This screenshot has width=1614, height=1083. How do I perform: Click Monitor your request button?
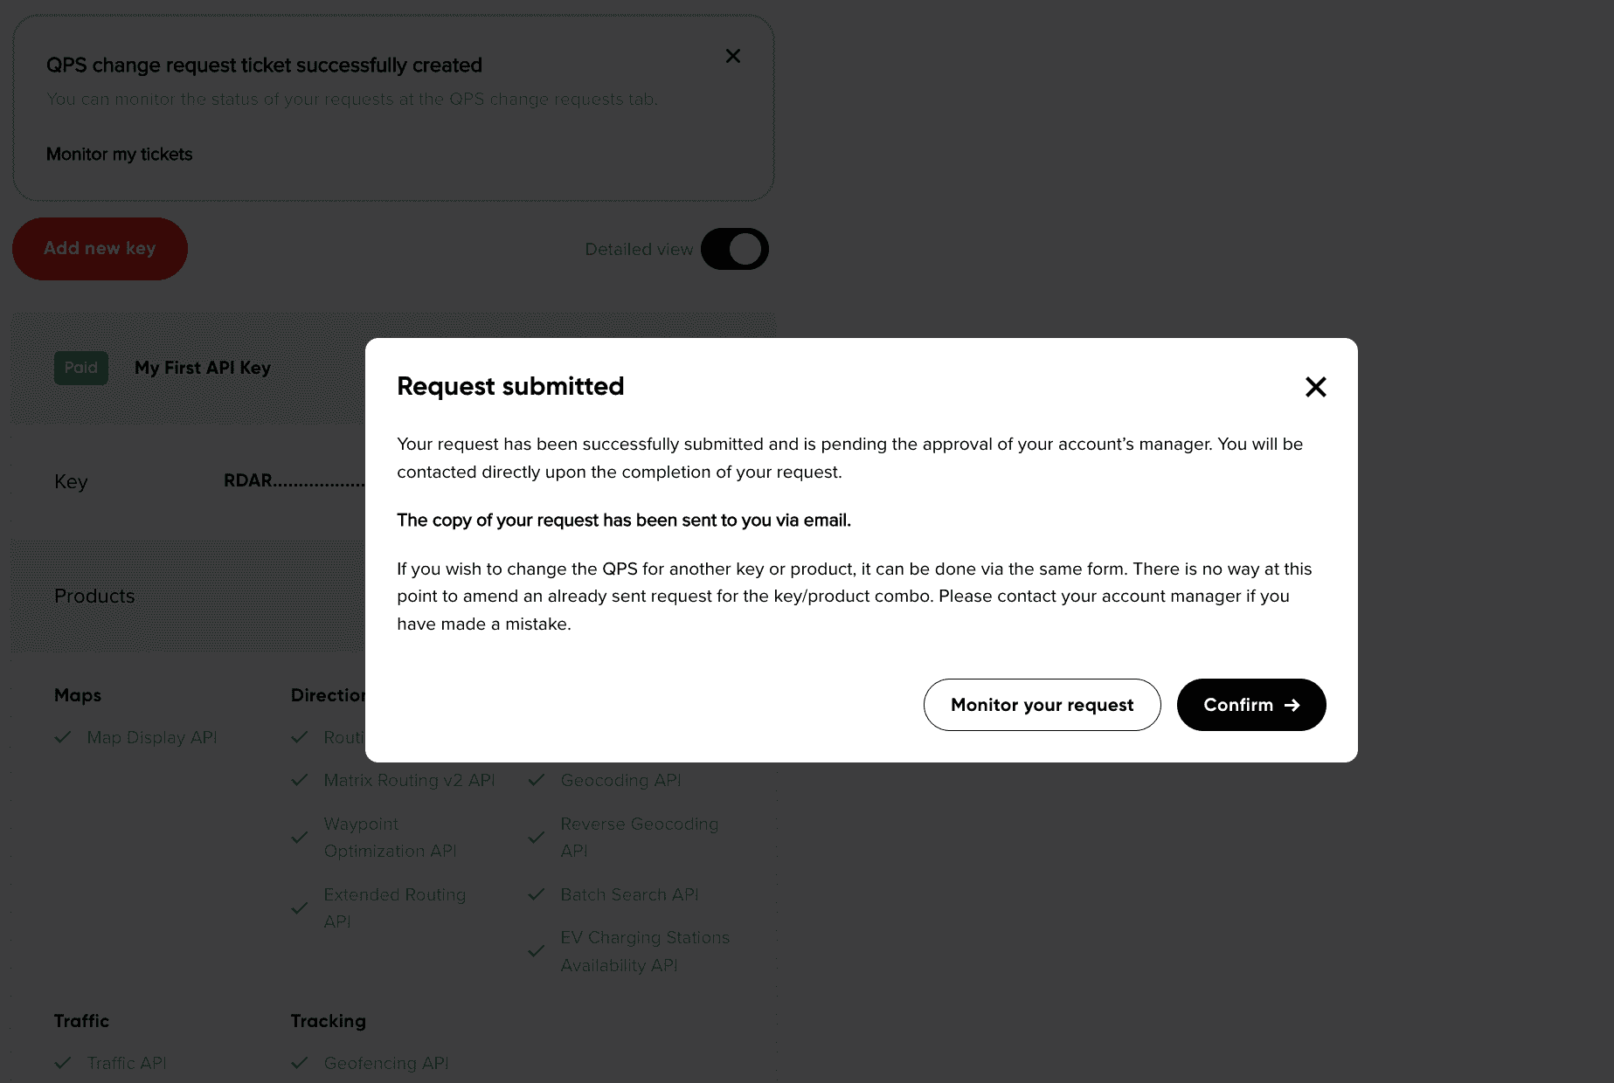point(1042,705)
